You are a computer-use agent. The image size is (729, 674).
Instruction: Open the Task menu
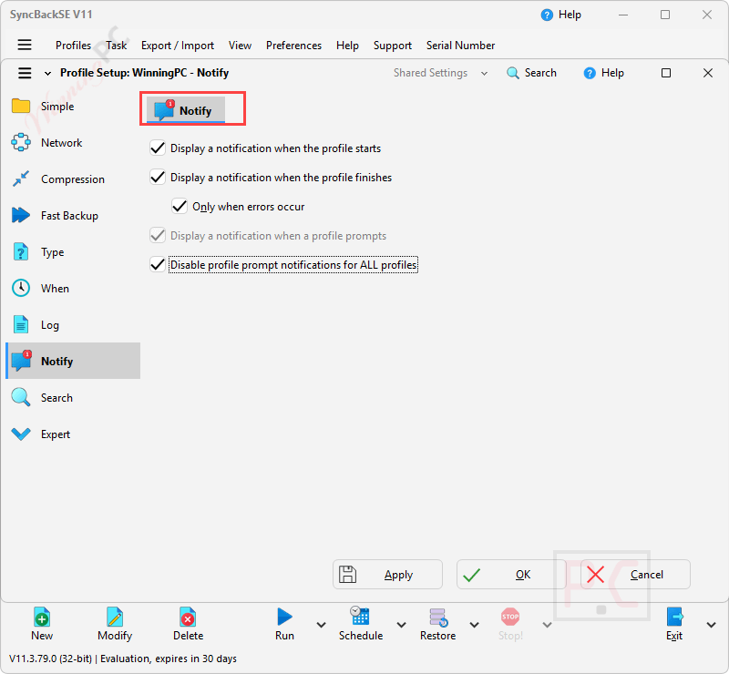pos(117,46)
